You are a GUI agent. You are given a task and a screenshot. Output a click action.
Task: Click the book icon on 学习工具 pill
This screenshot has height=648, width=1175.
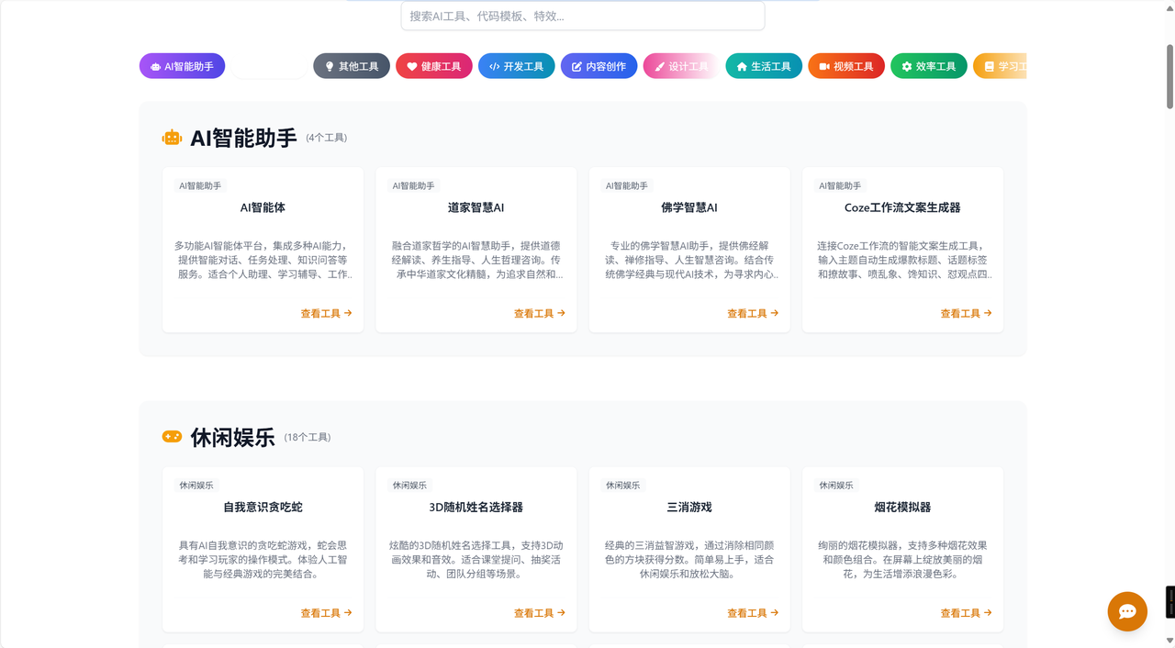[x=990, y=67]
